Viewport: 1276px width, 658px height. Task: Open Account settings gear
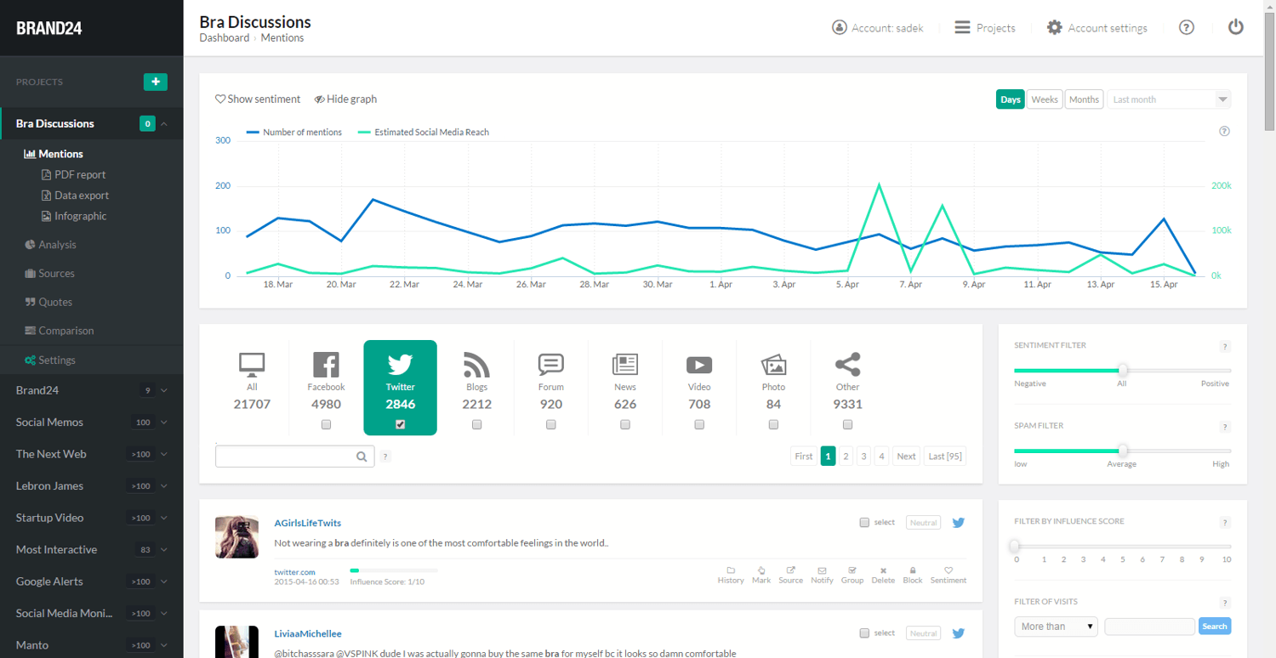(1055, 27)
